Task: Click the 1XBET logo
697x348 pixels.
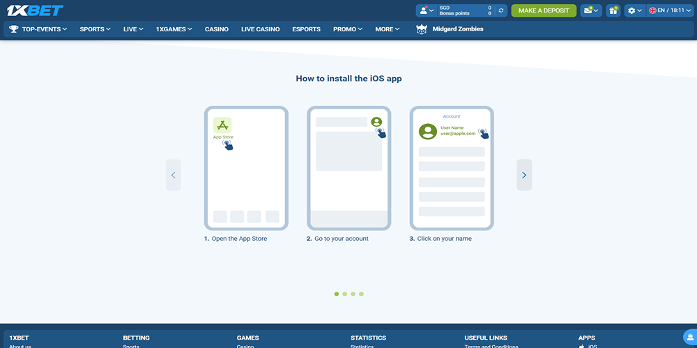Action: tap(36, 10)
